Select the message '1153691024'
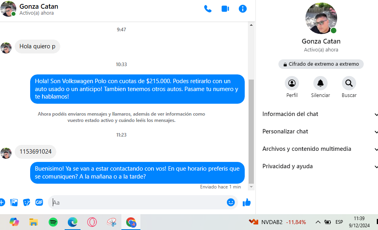The image size is (378, 230). click(x=35, y=152)
